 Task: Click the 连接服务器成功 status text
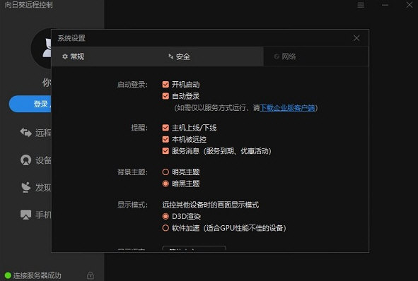pos(37,275)
